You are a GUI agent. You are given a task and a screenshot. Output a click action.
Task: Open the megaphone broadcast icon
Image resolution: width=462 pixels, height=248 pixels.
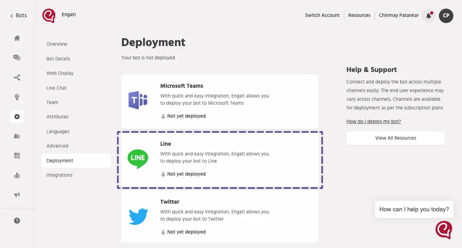(x=17, y=195)
